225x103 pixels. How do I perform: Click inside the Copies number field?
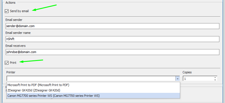click(198, 79)
